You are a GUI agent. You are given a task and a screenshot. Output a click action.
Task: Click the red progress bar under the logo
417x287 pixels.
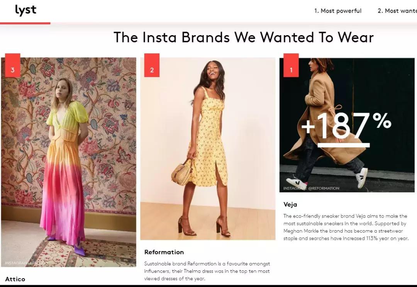pos(25,24)
